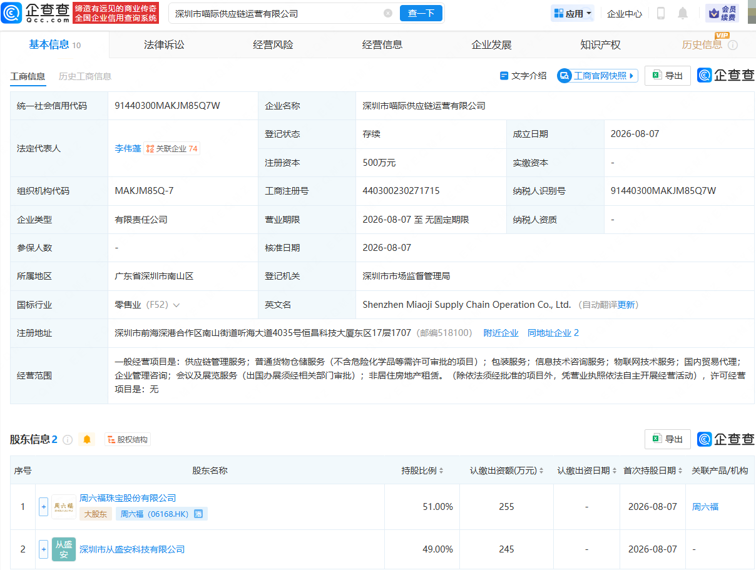756x570 pixels.
Task: Click the 企查查 logo beside shareholder export
Action: click(726, 439)
